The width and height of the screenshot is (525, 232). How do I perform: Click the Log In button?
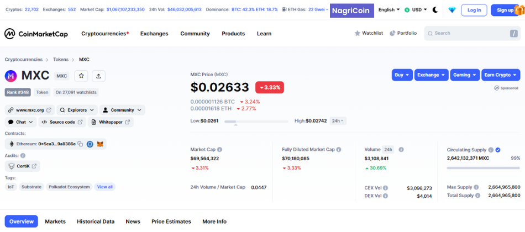[x=474, y=10]
